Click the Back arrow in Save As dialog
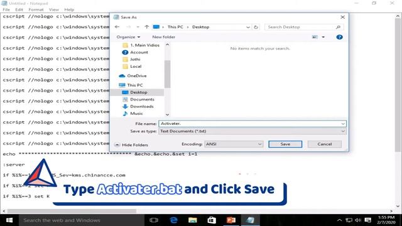The height and width of the screenshot is (226, 402). click(x=117, y=27)
